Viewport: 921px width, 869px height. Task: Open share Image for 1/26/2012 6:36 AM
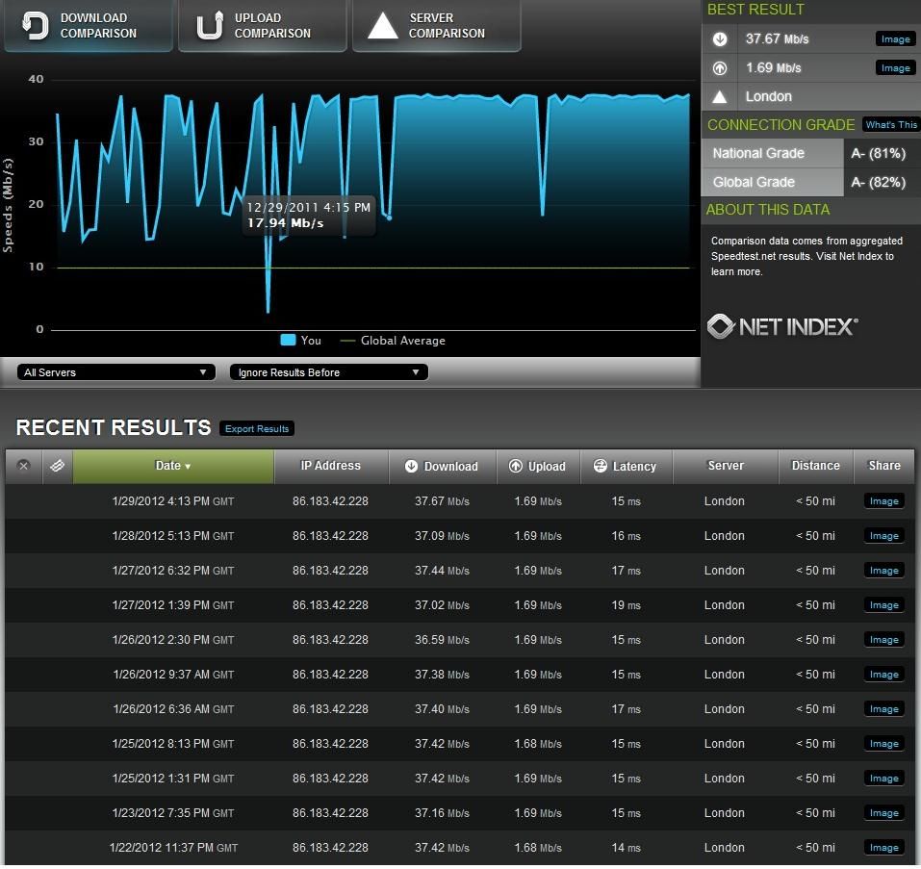(x=884, y=709)
